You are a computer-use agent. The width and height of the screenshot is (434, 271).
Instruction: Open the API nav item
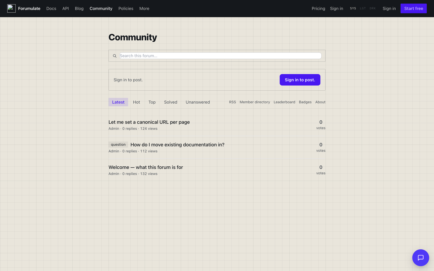(x=66, y=9)
